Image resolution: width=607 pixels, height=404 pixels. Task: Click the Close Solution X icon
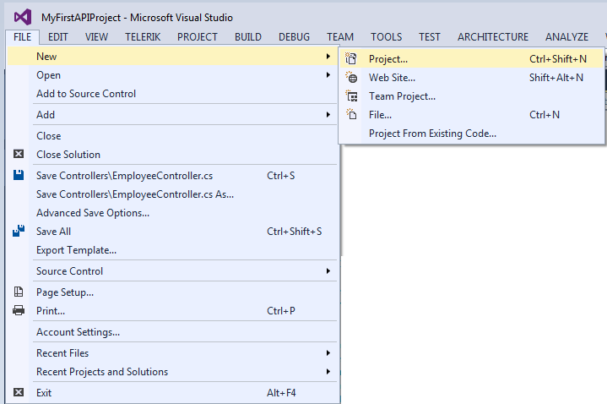click(x=19, y=154)
